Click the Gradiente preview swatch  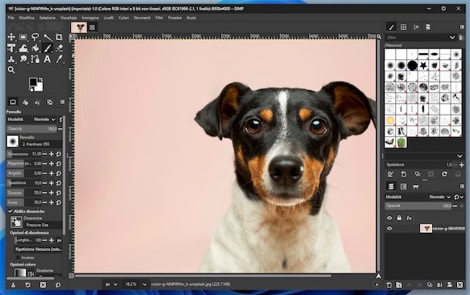(x=20, y=273)
